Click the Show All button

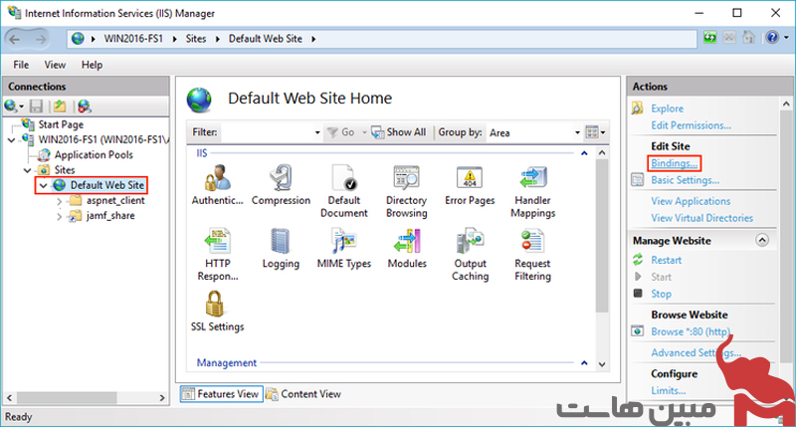pyautogui.click(x=399, y=132)
